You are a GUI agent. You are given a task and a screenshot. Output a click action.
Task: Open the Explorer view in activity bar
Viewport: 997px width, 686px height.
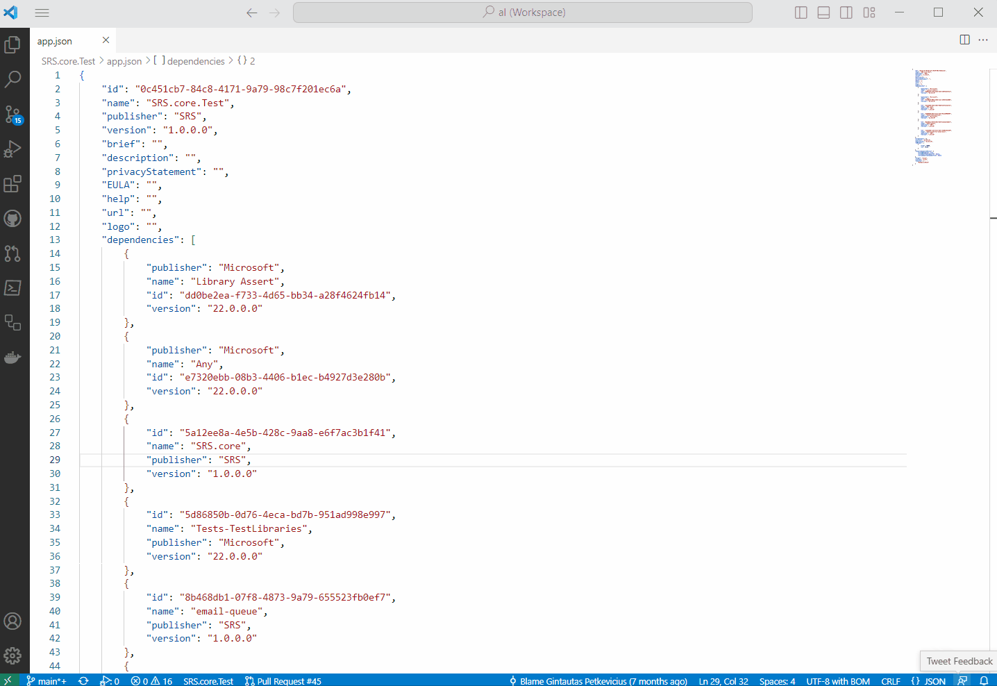[x=12, y=44]
